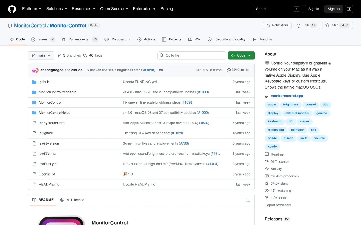The width and height of the screenshot is (361, 225).
Task: Switch to the Pull requests tab
Action: [80, 40]
